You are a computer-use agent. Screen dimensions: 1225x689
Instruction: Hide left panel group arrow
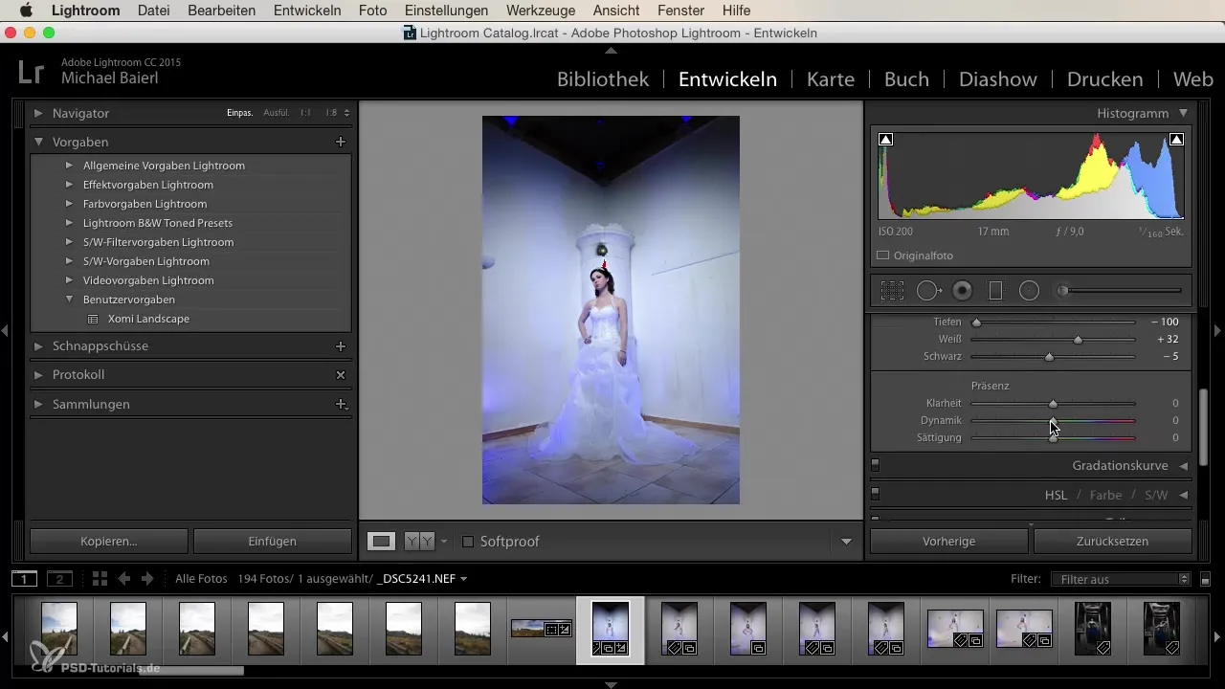5,330
